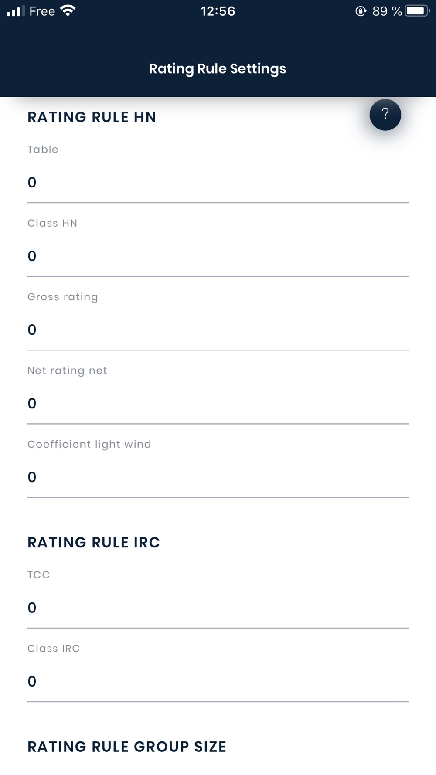The width and height of the screenshot is (436, 775).
Task: Tap the RATING RULE GROUP SIZE heading
Action: 127,747
